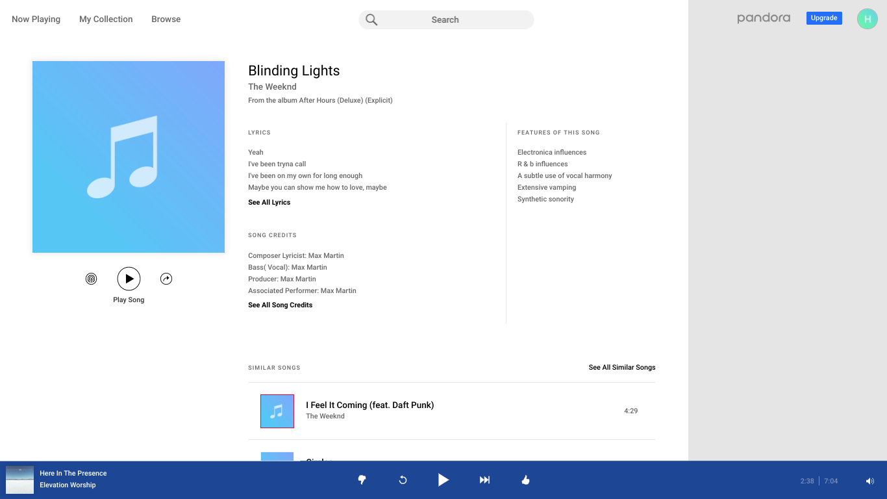Replay the current Elevation Worship song
The image size is (887, 499).
(x=403, y=480)
